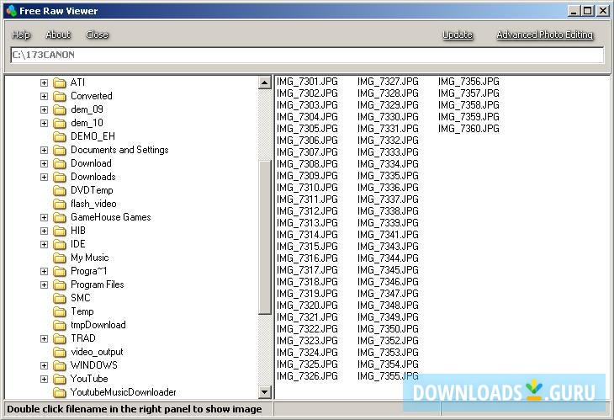Expand the dem_10 folder node
Screen dimensions: 614x420
[x=45, y=123]
